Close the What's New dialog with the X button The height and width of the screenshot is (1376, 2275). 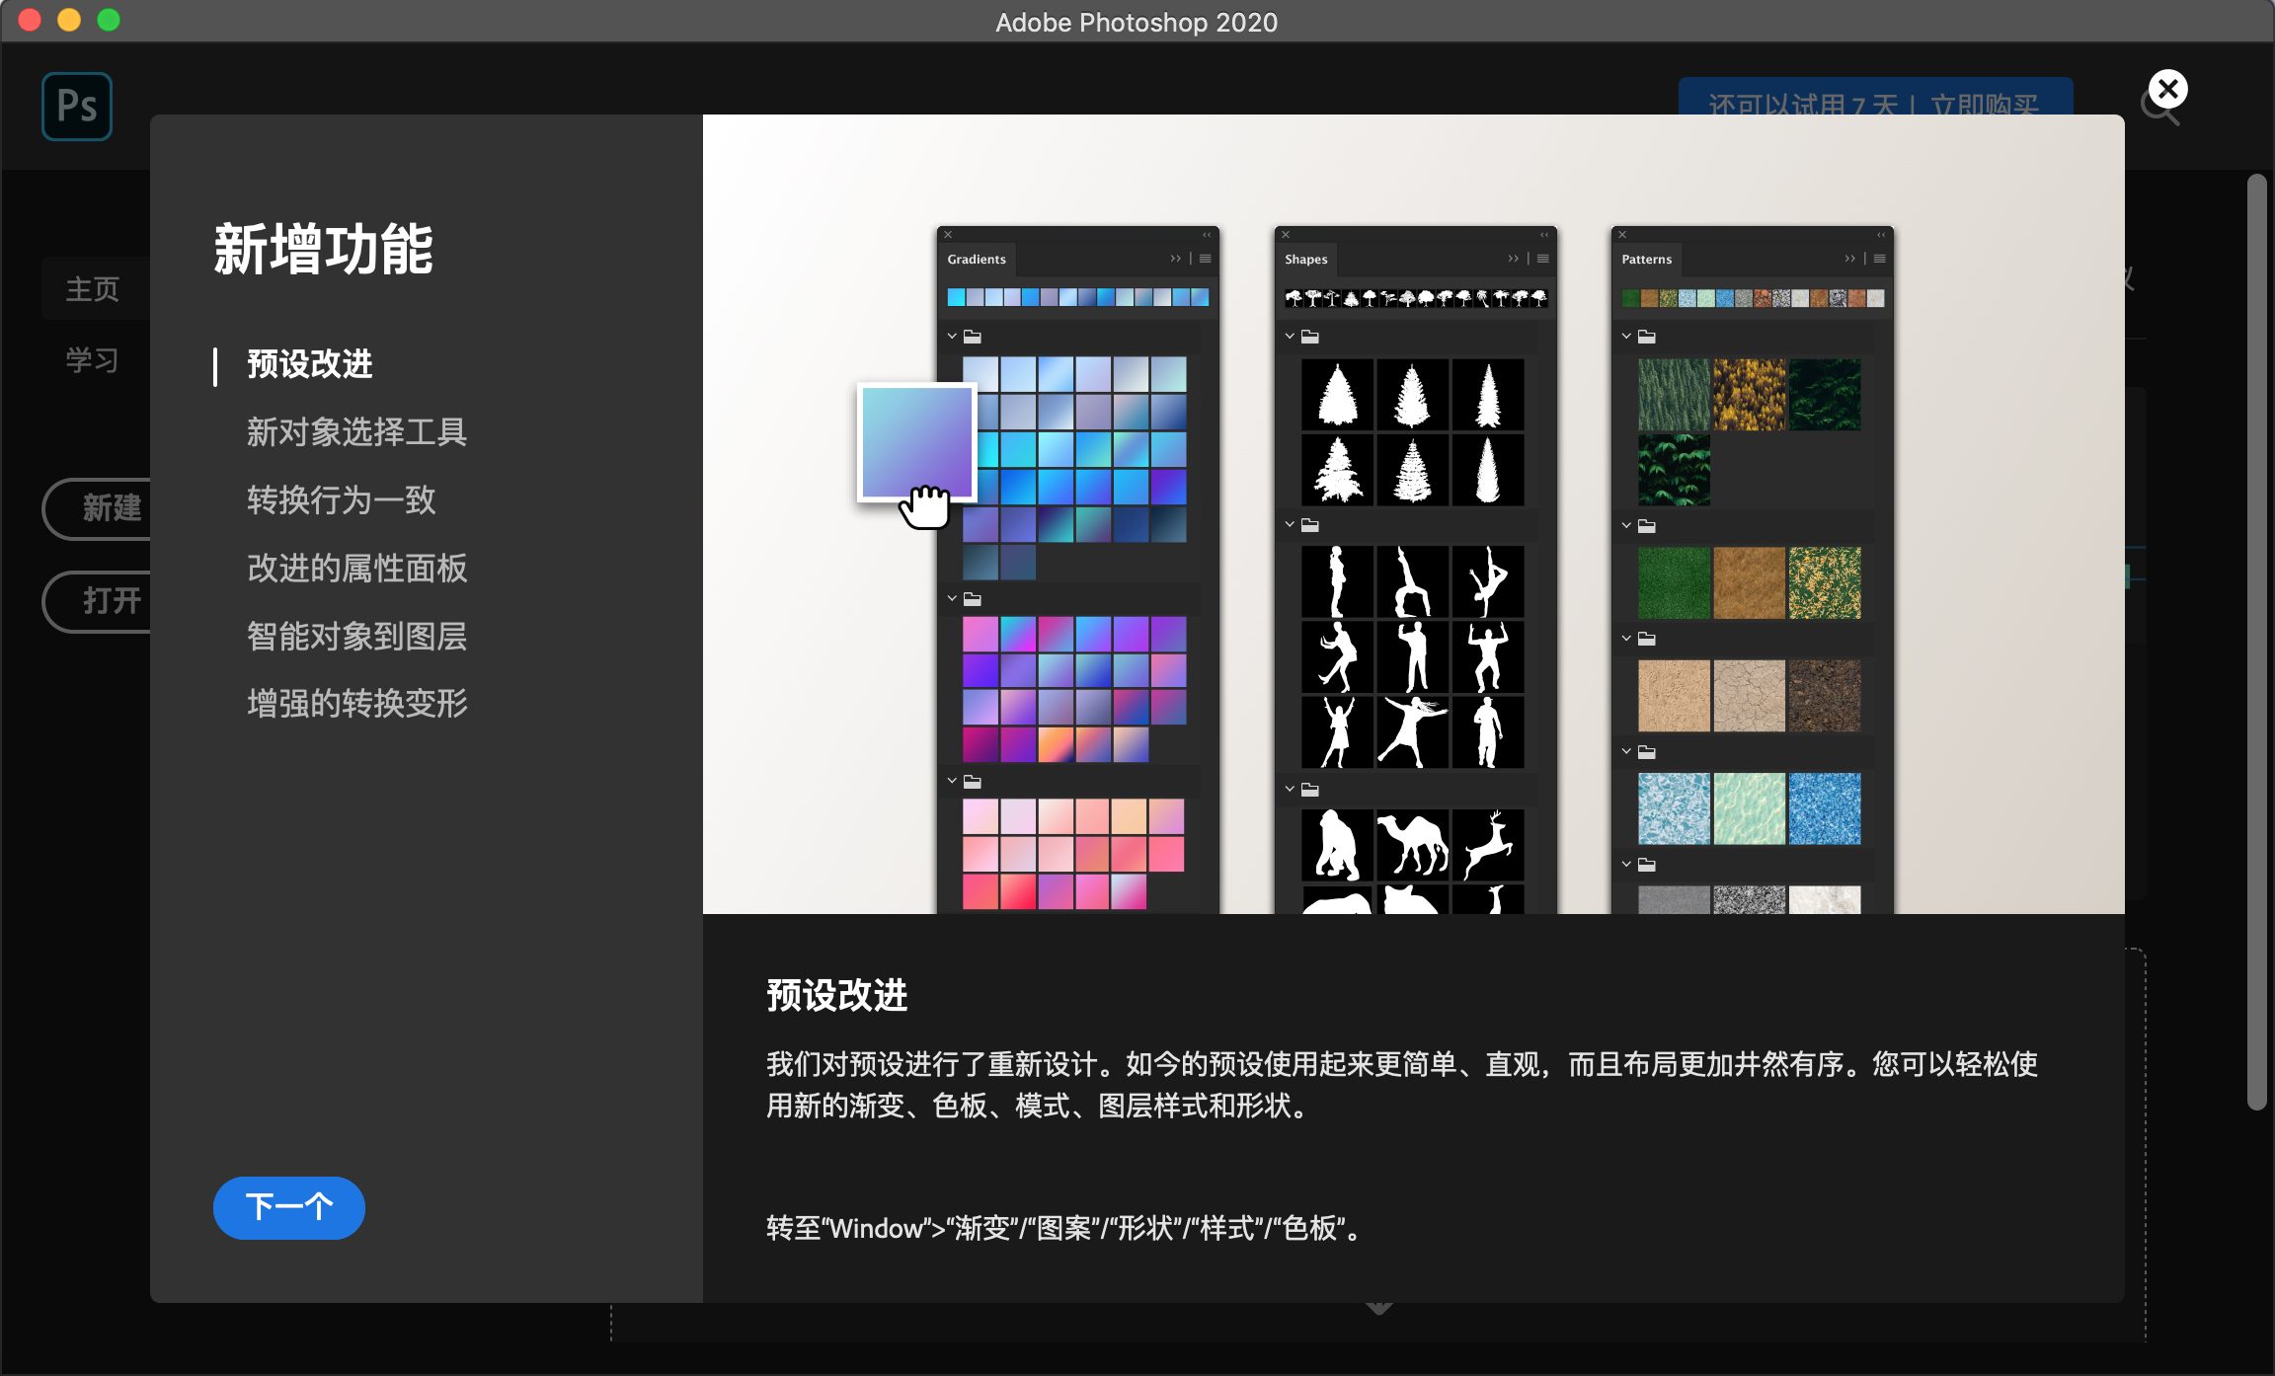(2167, 90)
